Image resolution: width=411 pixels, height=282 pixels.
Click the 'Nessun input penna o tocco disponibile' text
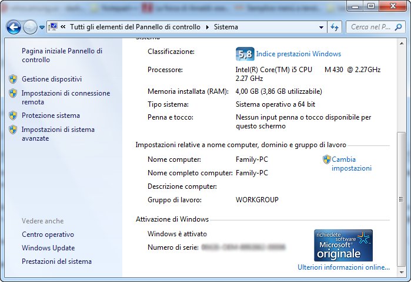[x=303, y=121]
